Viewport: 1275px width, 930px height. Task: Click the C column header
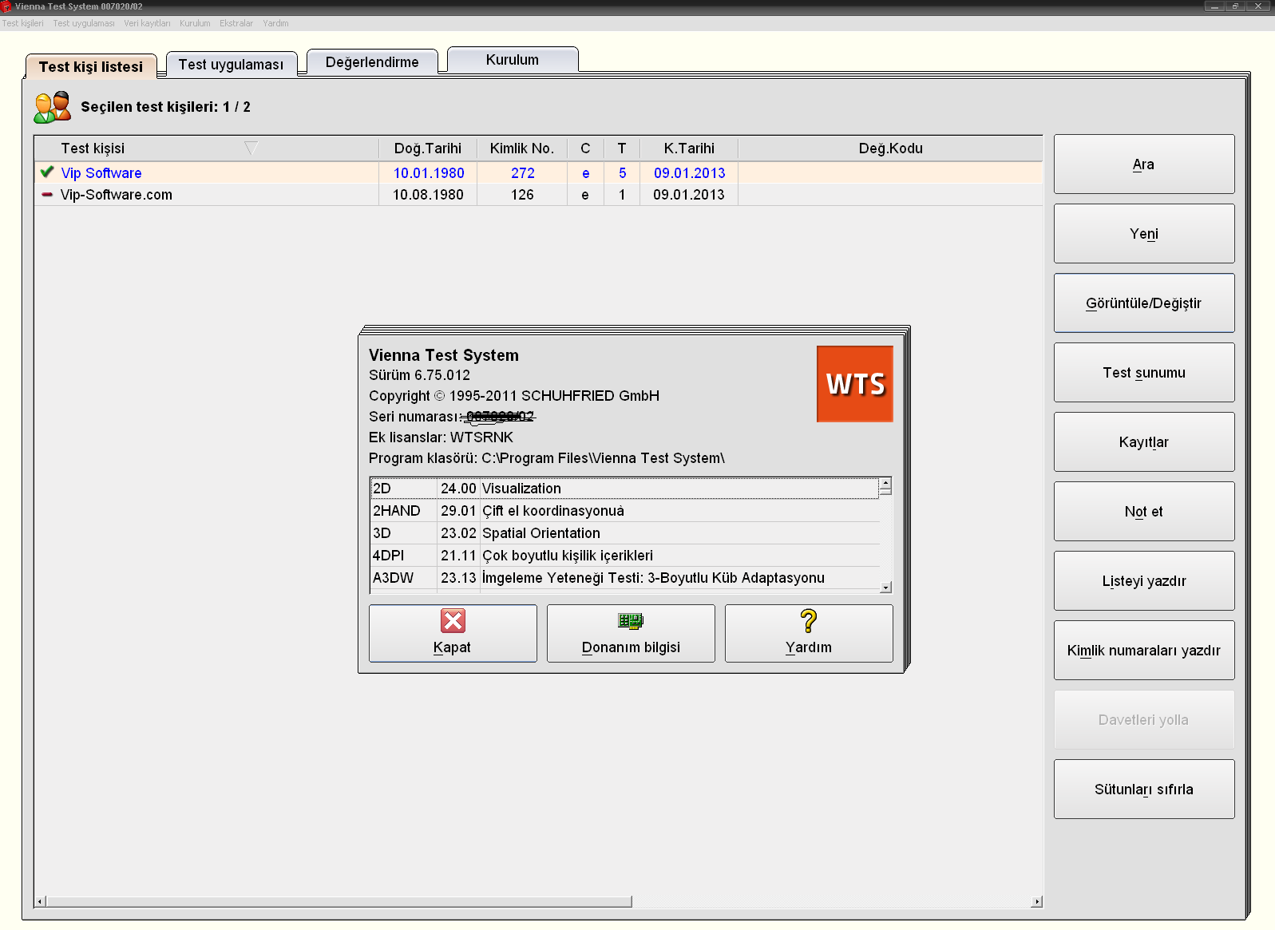coord(585,148)
